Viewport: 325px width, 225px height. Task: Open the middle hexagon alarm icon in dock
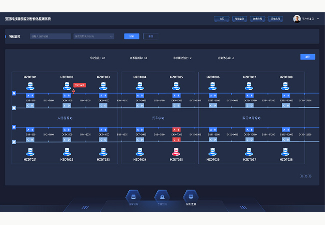tap(161, 196)
